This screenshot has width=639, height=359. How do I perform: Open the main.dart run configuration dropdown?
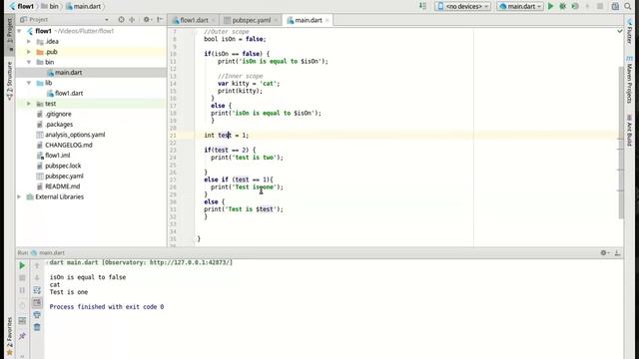(x=520, y=6)
